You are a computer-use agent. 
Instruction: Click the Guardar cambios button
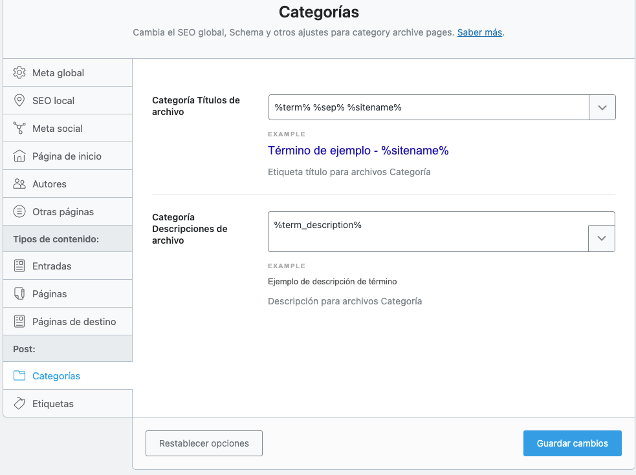coord(573,443)
